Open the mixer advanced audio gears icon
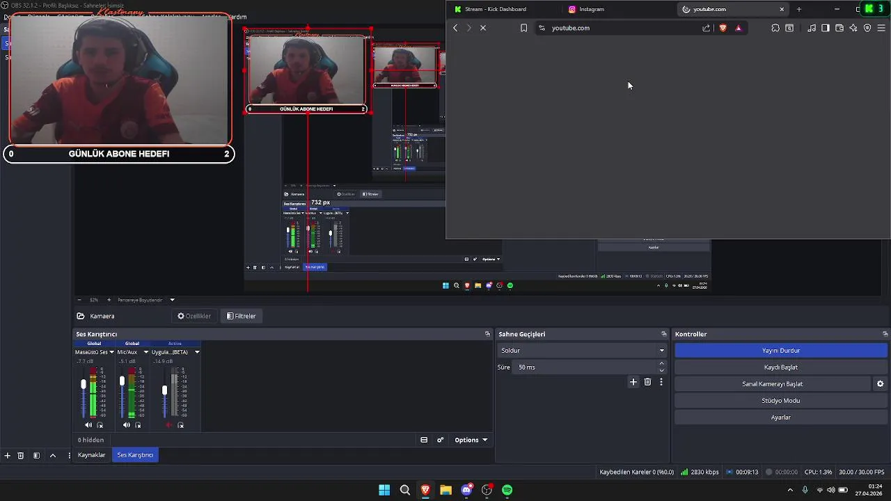Screen dimensions: 891x501 (441, 440)
